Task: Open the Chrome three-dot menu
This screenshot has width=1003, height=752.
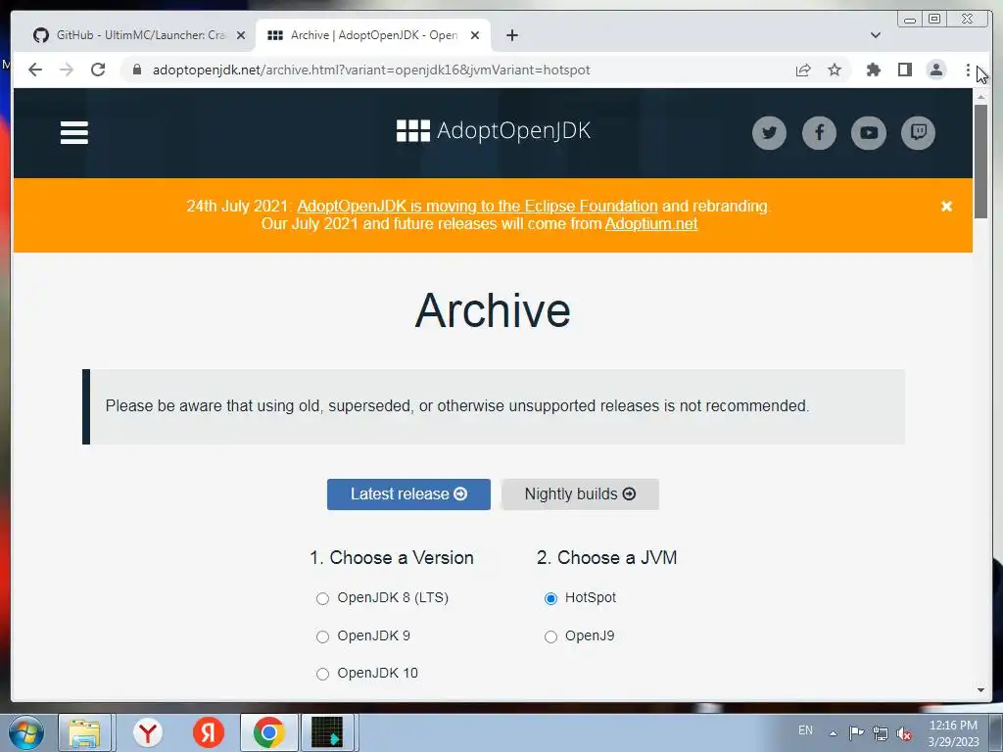Action: point(968,70)
